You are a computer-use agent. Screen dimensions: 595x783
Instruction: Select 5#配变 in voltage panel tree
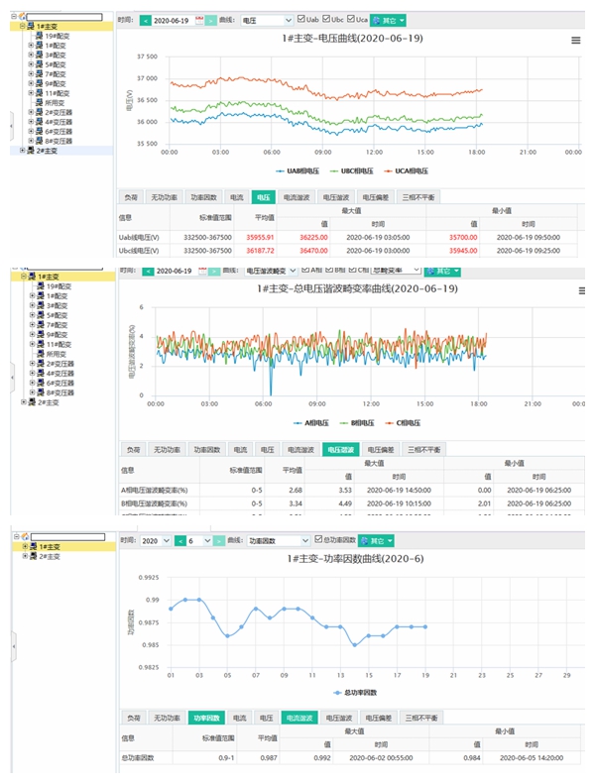coord(56,64)
